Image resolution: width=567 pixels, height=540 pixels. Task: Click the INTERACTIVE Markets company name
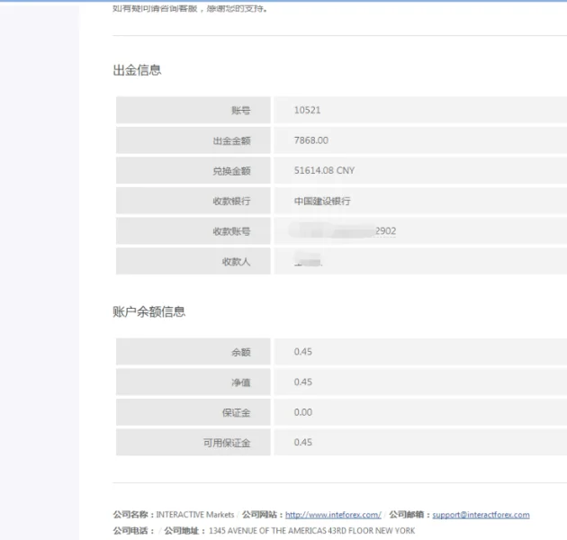(x=195, y=515)
